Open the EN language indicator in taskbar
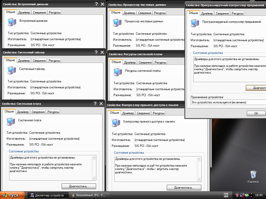This screenshot has height=199, width=266. (x=226, y=195)
